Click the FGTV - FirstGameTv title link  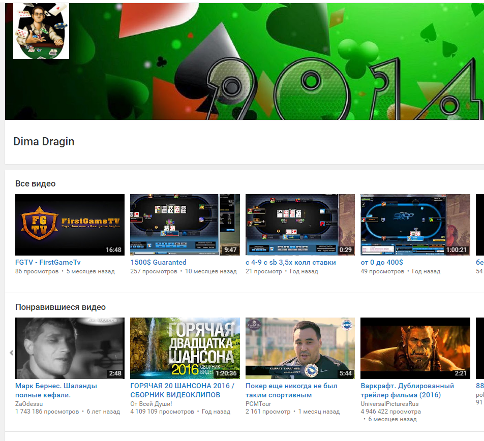click(x=48, y=263)
